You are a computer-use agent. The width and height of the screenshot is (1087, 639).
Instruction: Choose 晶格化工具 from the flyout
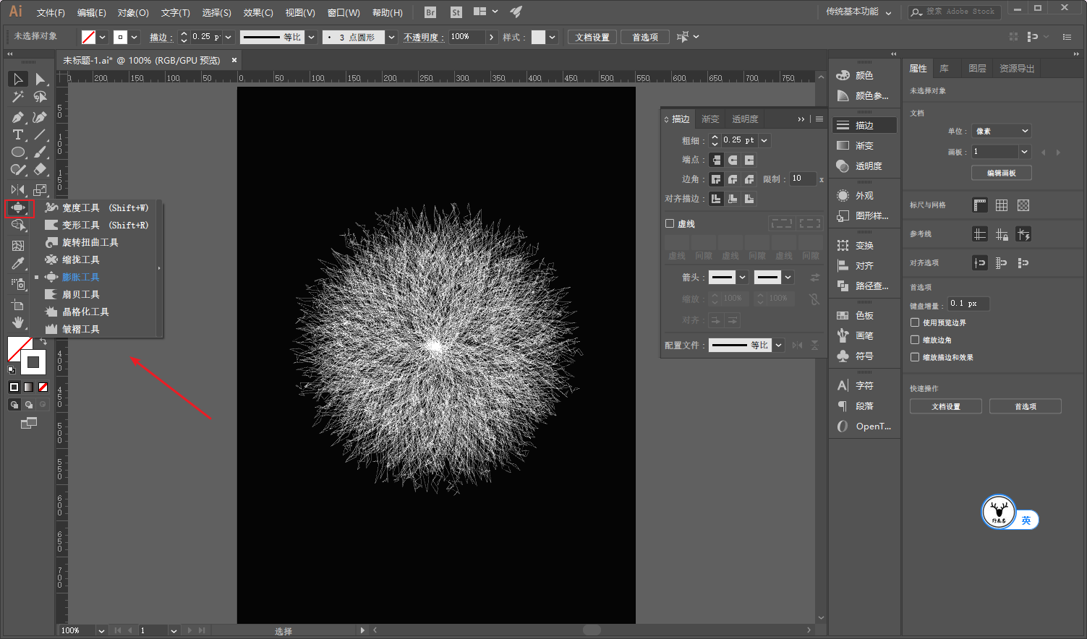coord(85,312)
